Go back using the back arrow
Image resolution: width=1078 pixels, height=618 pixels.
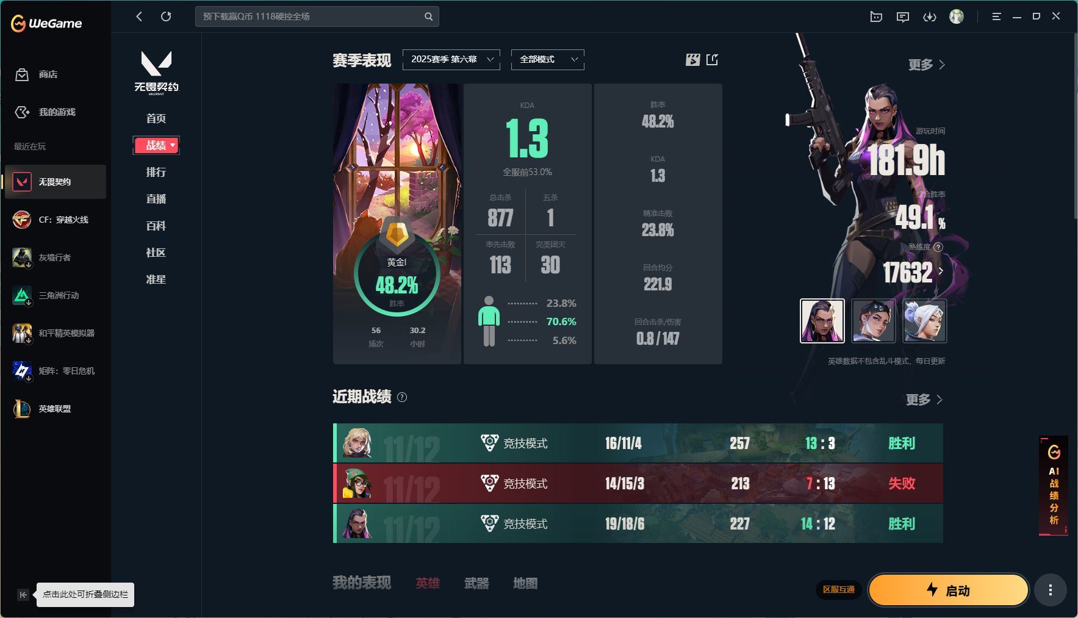[x=139, y=16]
